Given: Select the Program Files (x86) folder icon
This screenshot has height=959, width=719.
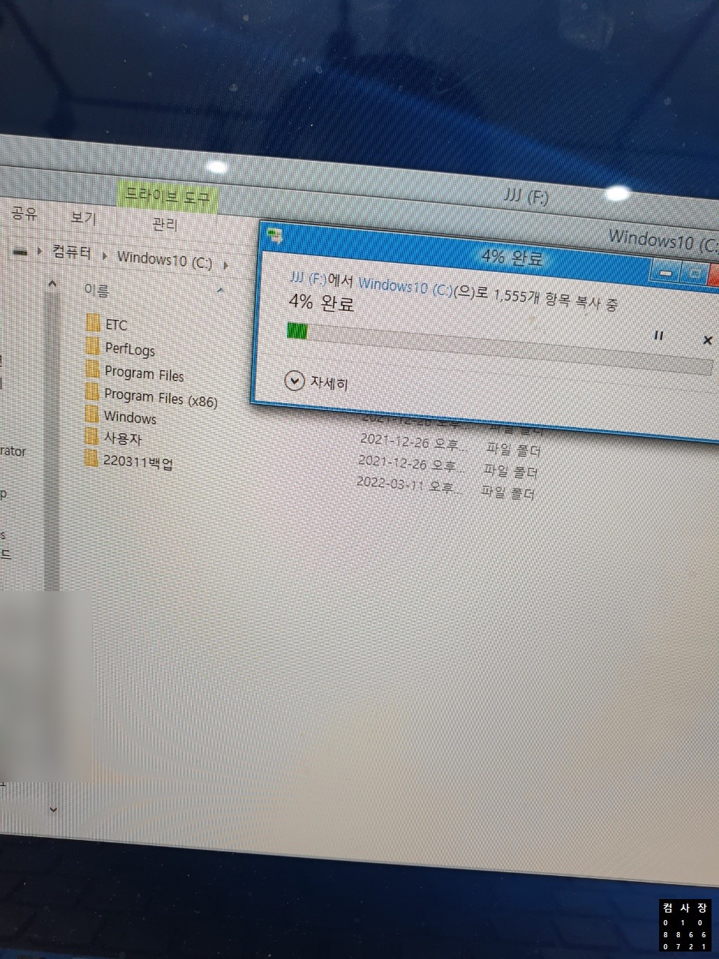Looking at the screenshot, I should click(92, 392).
